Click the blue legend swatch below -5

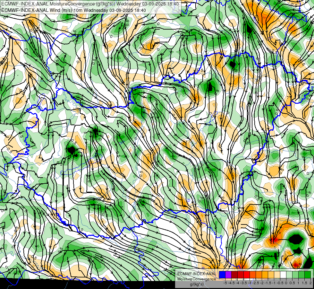222,275
